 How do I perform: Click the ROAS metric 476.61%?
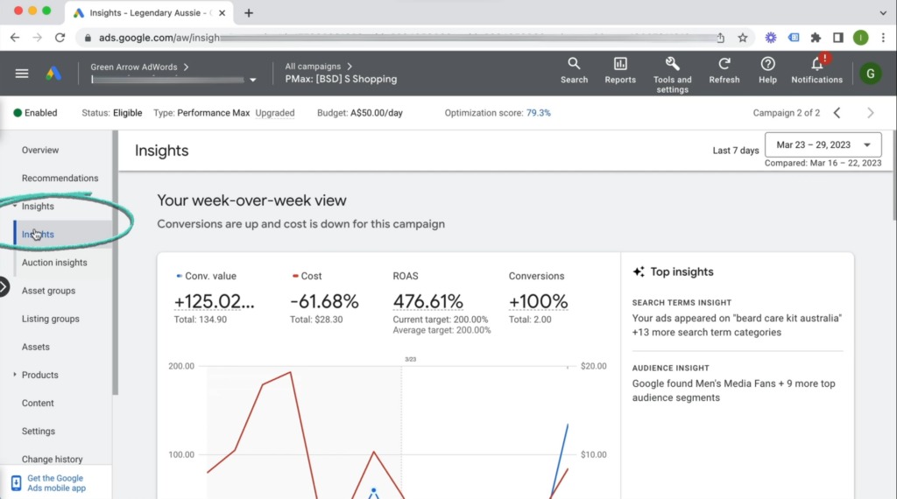coord(427,301)
